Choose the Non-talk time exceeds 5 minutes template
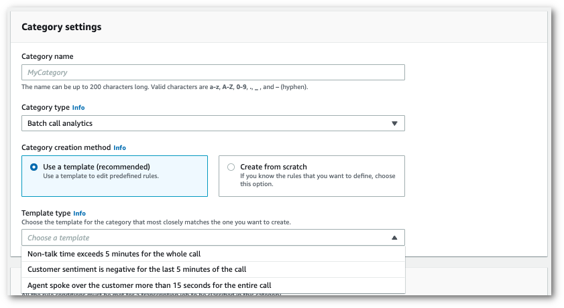The height and width of the screenshot is (308, 564). point(114,254)
